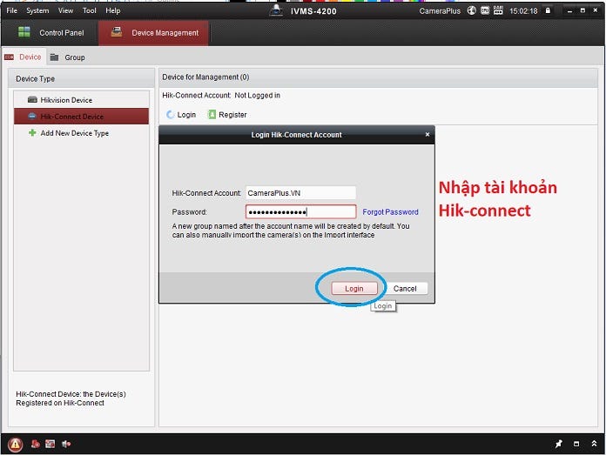606x455 pixels.
Task: Click the restore panel icon in bottom bar
Action: pos(576,444)
